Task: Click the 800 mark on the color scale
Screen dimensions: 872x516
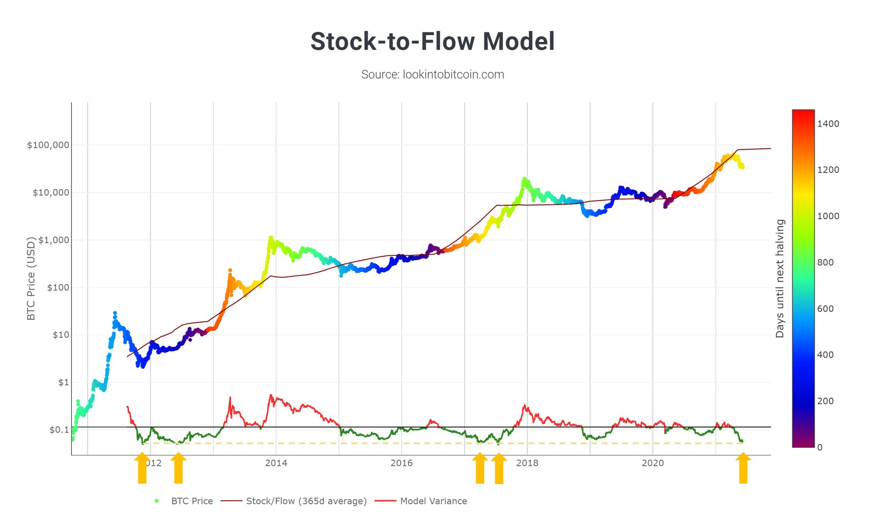Action: (x=825, y=262)
